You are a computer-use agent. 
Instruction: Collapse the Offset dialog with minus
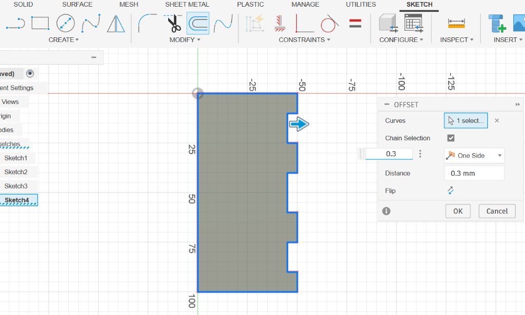[387, 104]
